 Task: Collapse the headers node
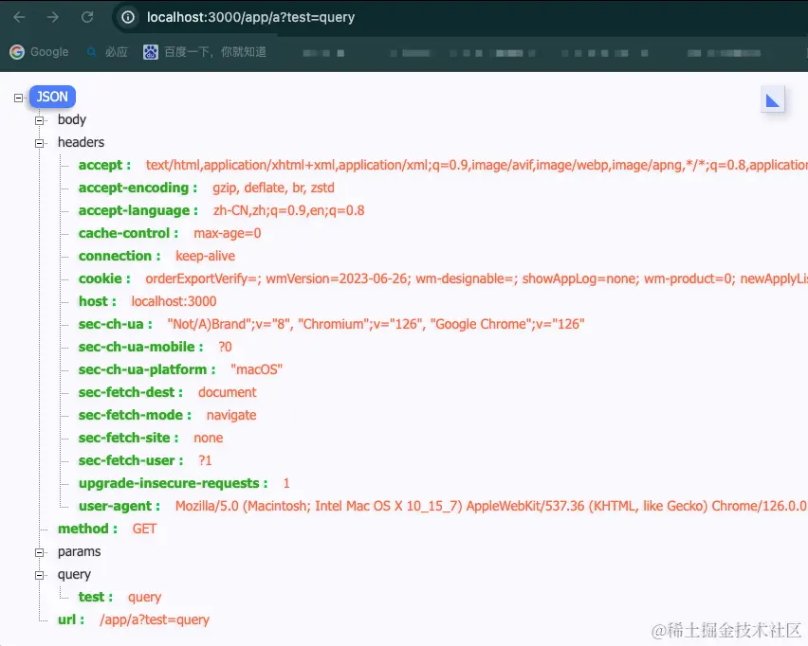tap(39, 143)
